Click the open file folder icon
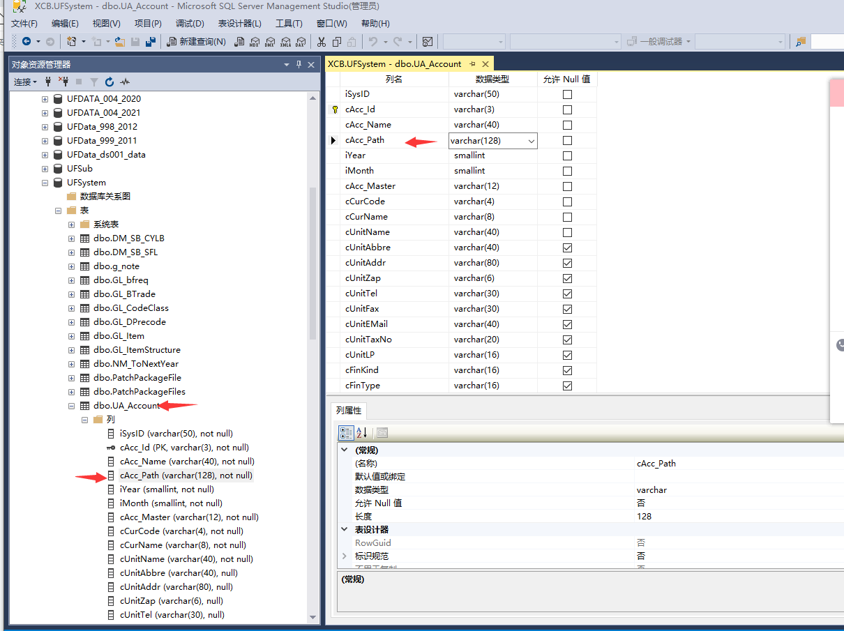The image size is (844, 631). pyautogui.click(x=120, y=42)
